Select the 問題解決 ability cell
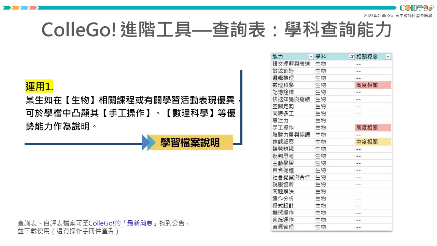The width and height of the screenshot is (437, 246). click(292, 192)
